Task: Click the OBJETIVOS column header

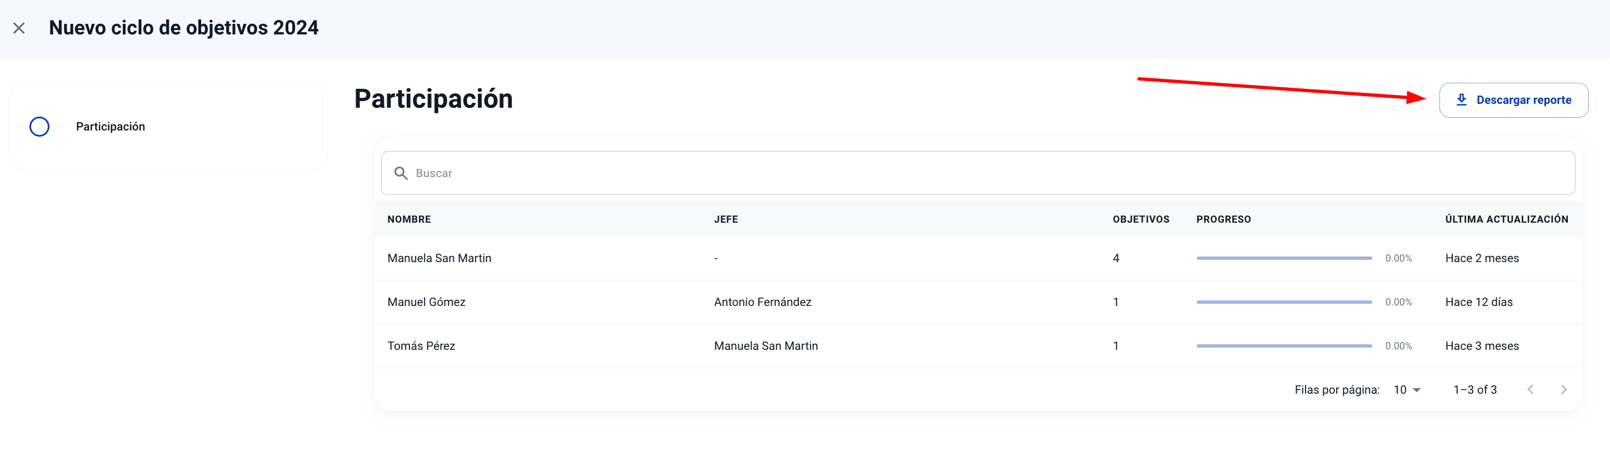Action: coord(1141,219)
